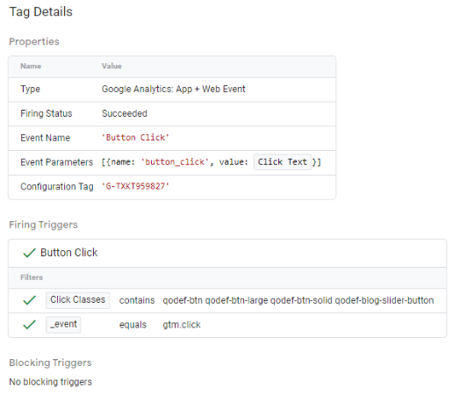
Task: Select the 'G-TXKT959827' configuration tag value
Action: [x=135, y=186]
